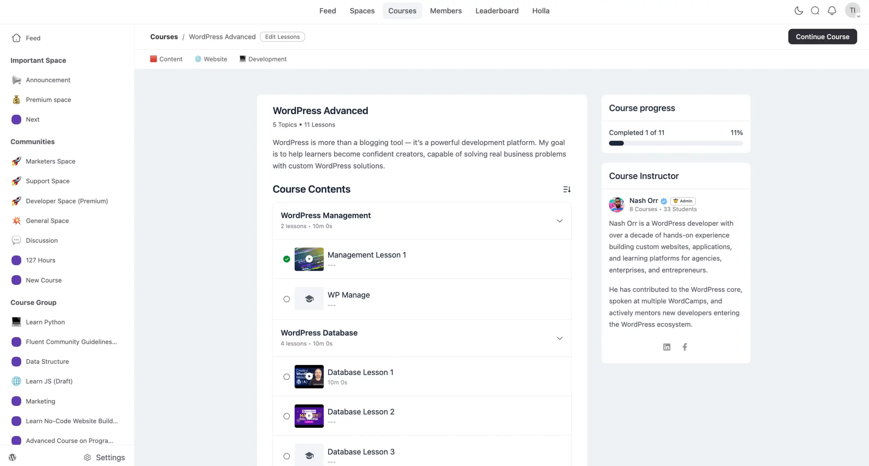Open Leaderboard in top navigation
Image resolution: width=869 pixels, height=466 pixels.
[x=497, y=11]
